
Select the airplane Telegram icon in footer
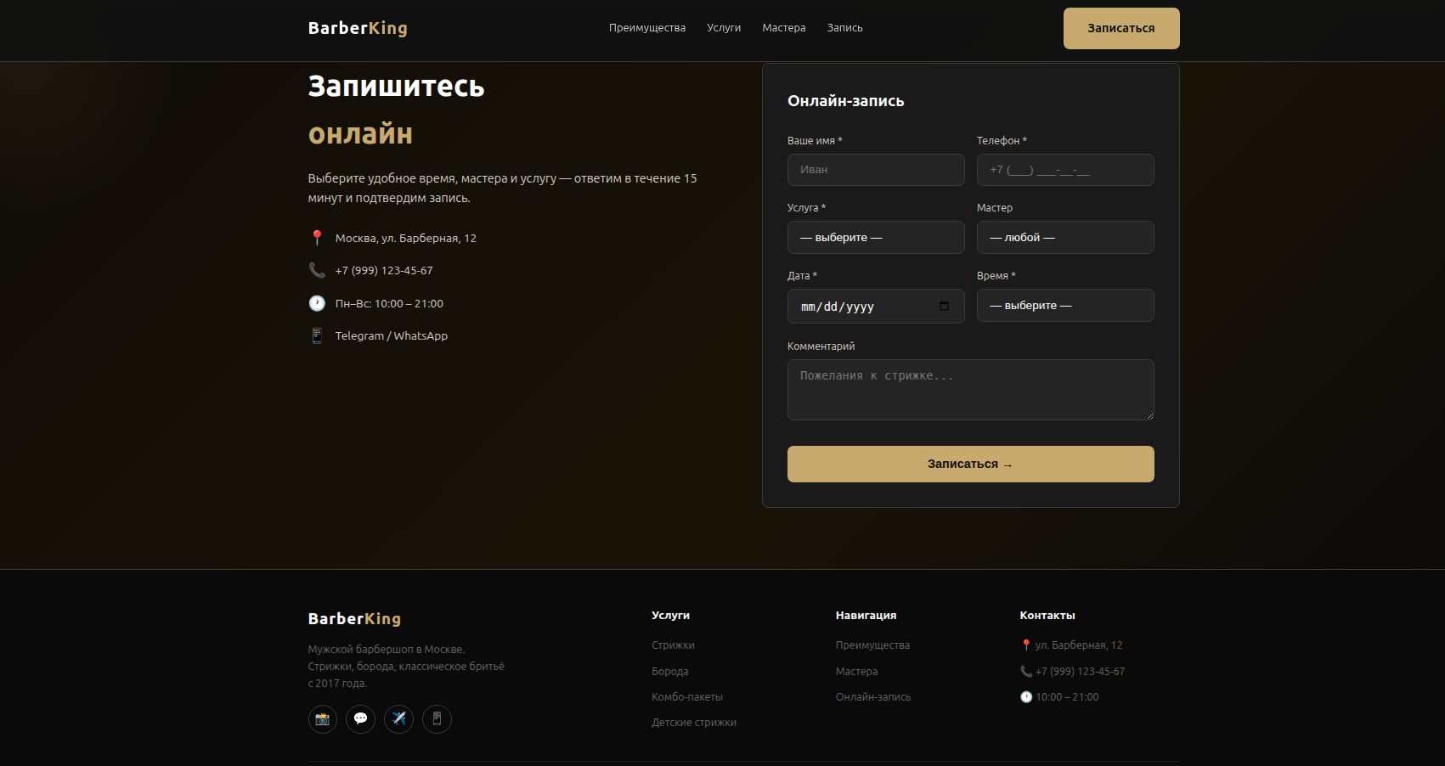click(398, 719)
